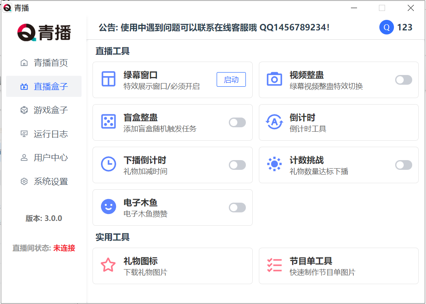426x304 pixels.
Task: Click the 直播工具 section heading
Action: 112,51
